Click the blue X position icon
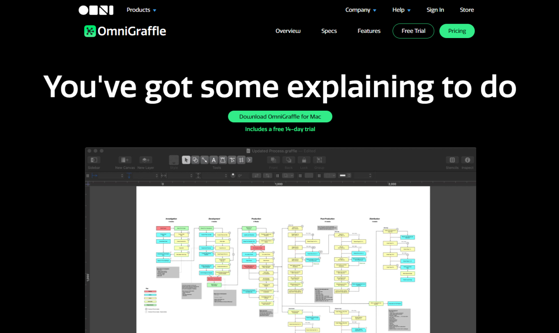This screenshot has height=333, width=559. (x=94, y=176)
